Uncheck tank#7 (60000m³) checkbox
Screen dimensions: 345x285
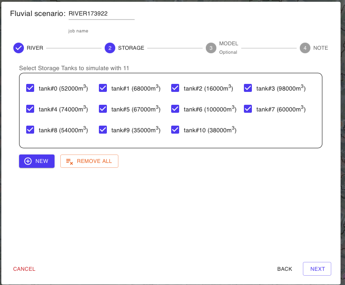(248, 109)
